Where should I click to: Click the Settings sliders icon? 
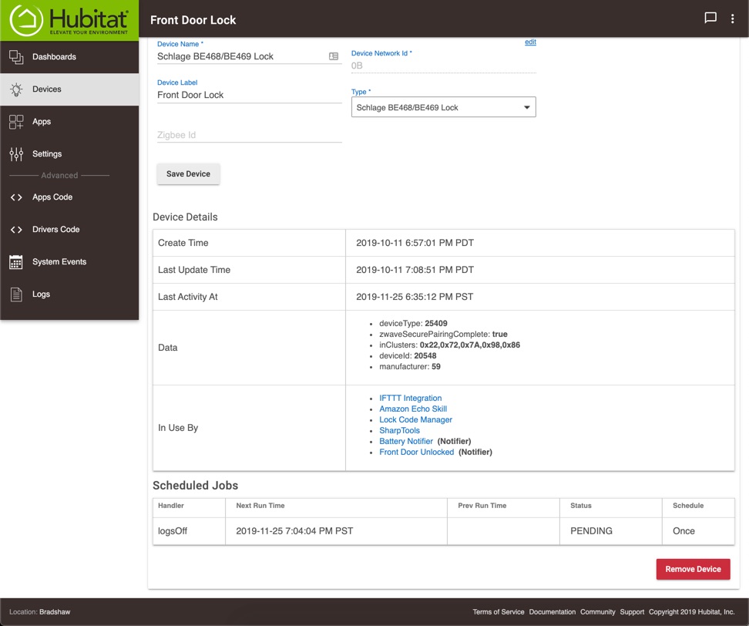point(16,154)
